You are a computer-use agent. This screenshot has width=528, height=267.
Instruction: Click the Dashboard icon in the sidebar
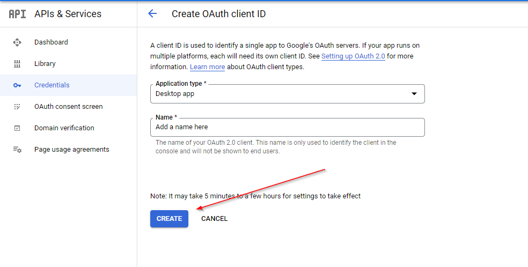17,42
